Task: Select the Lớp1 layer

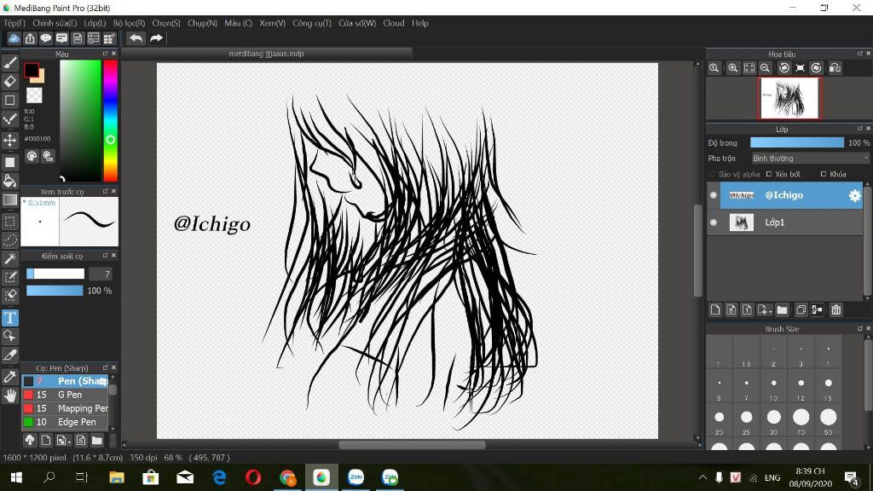Action: coord(784,222)
